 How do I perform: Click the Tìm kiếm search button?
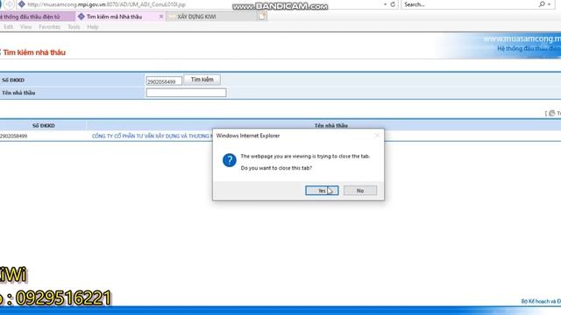[202, 80]
